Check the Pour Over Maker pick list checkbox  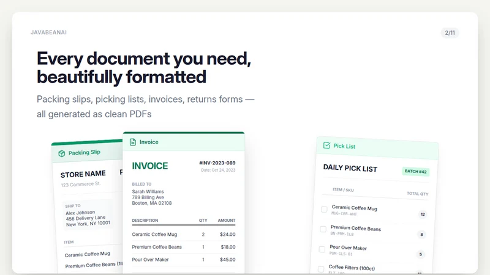(322, 249)
